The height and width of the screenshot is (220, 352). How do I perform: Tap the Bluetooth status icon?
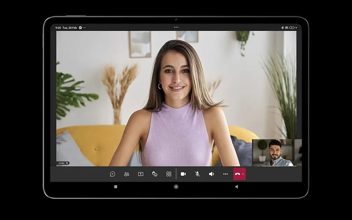coord(282,28)
